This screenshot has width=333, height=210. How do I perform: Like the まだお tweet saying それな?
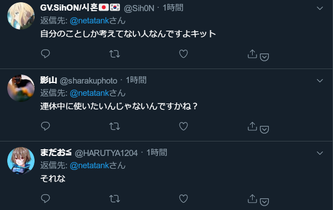184,198
